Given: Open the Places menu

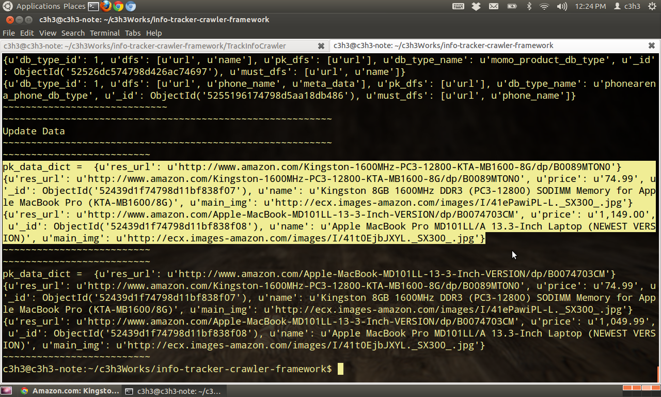Looking at the screenshot, I should tap(74, 6).
